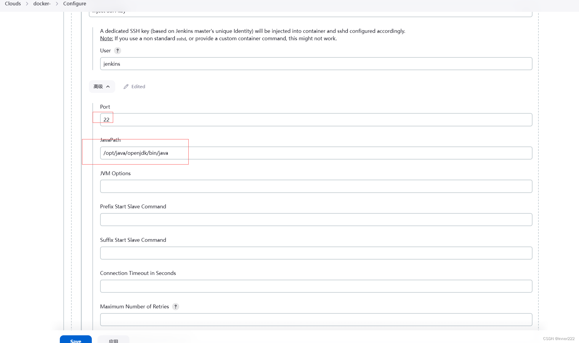
Task: Focus the JavaPath input field
Action: 316,153
